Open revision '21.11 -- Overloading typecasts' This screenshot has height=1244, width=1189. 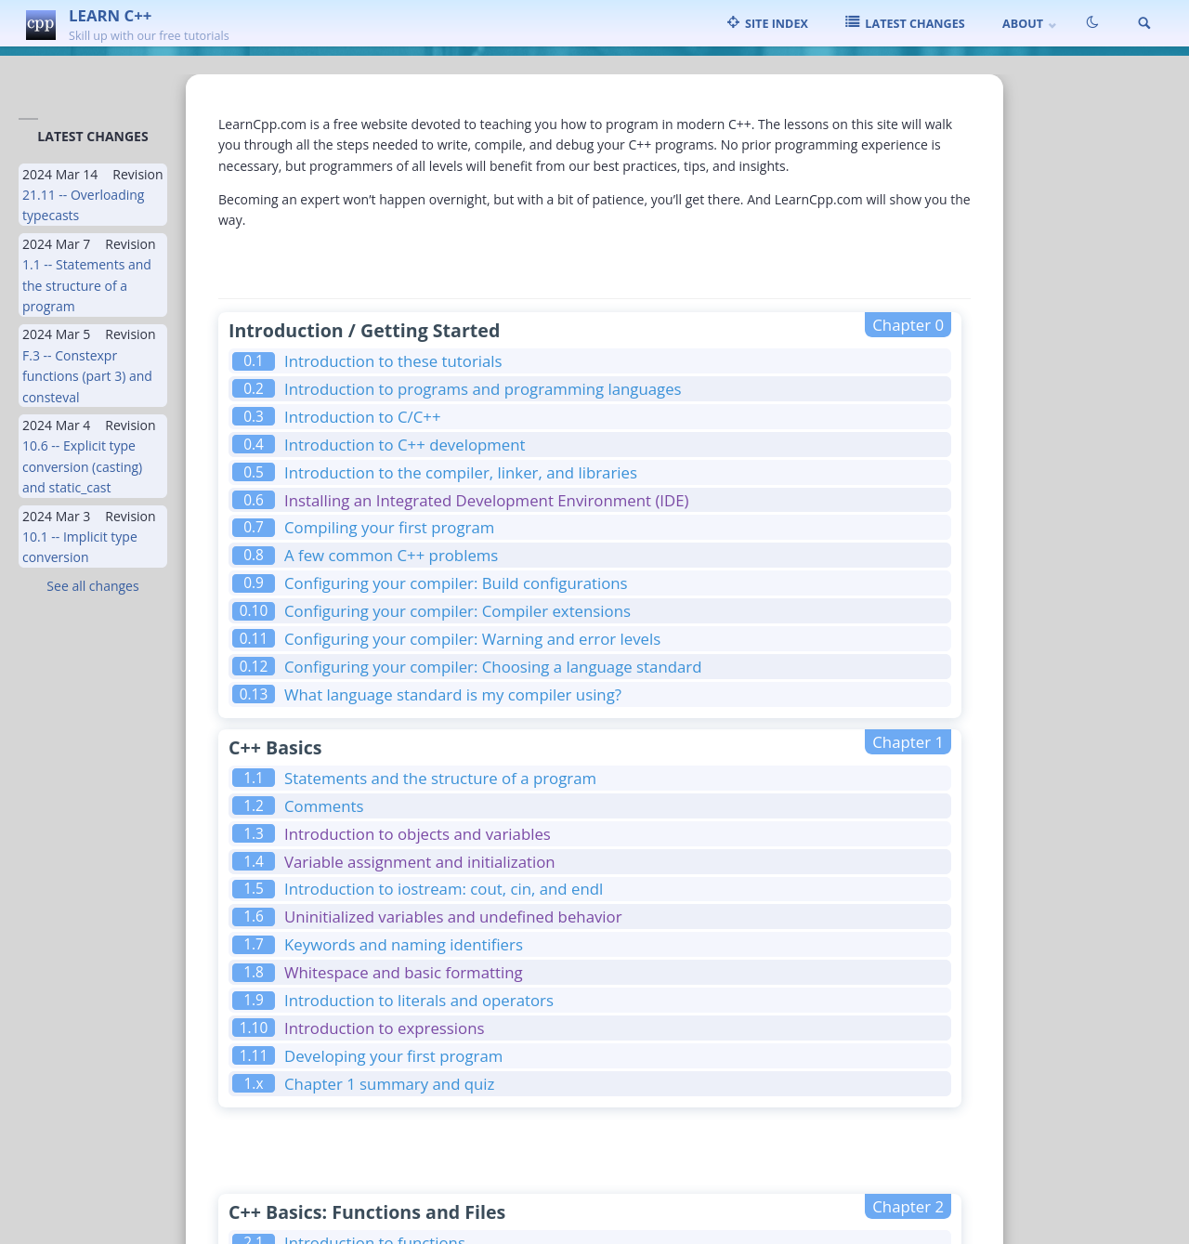83,204
